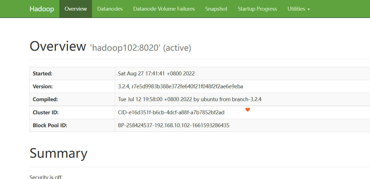Screen dimensions: 370x179
Task: Click the Started: label cell
Action: click(72, 74)
